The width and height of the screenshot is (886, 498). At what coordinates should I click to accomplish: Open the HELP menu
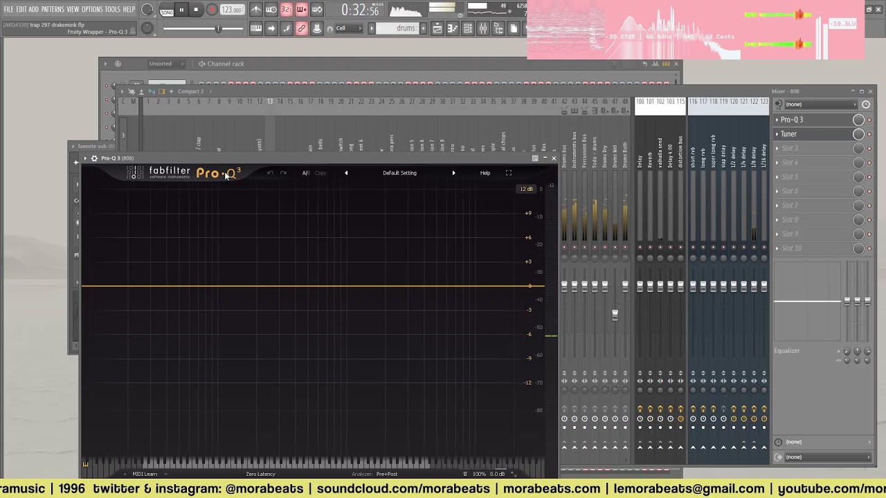click(129, 9)
